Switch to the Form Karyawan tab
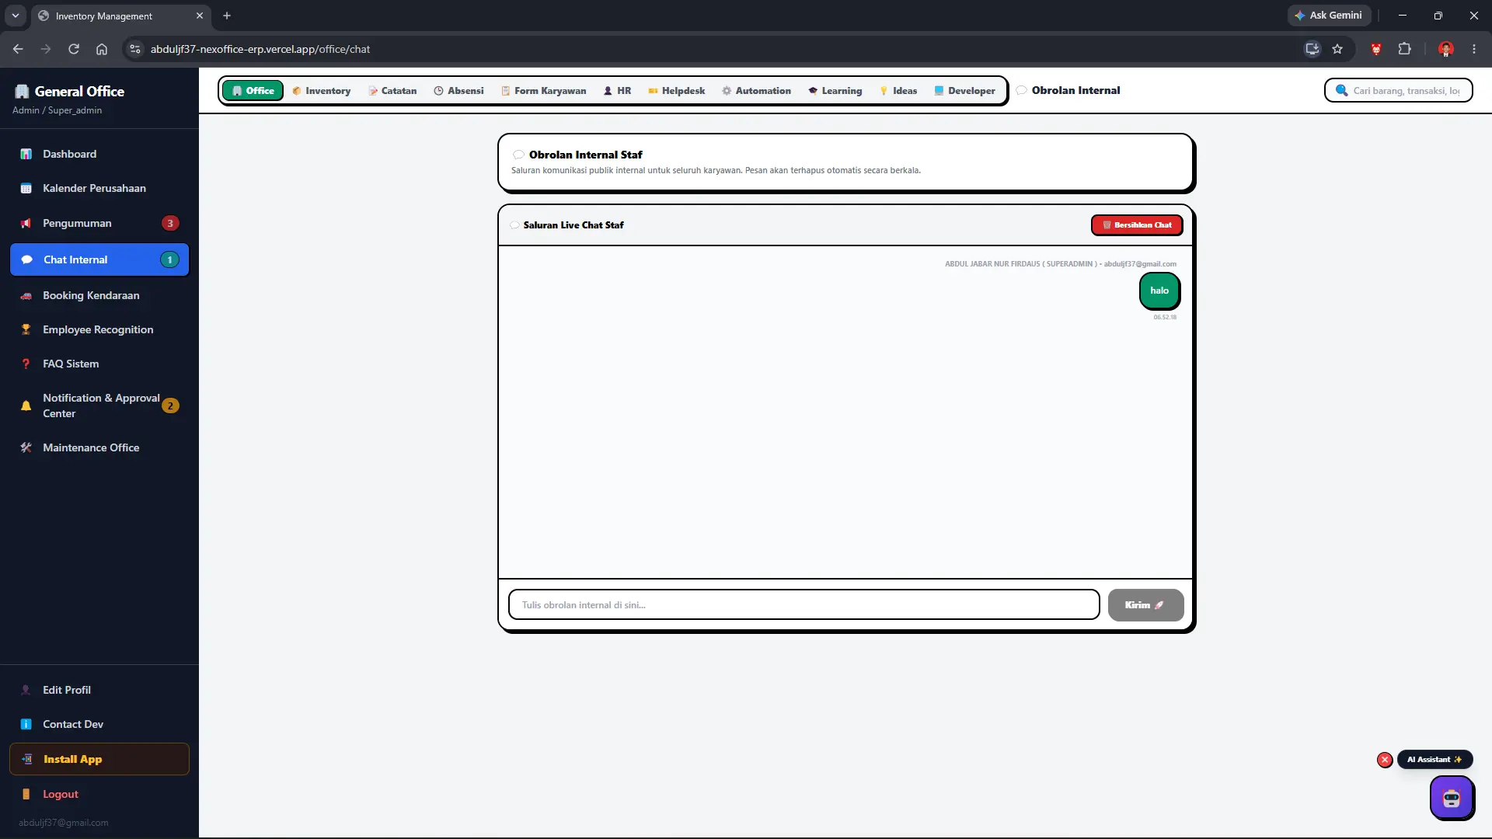 [543, 91]
